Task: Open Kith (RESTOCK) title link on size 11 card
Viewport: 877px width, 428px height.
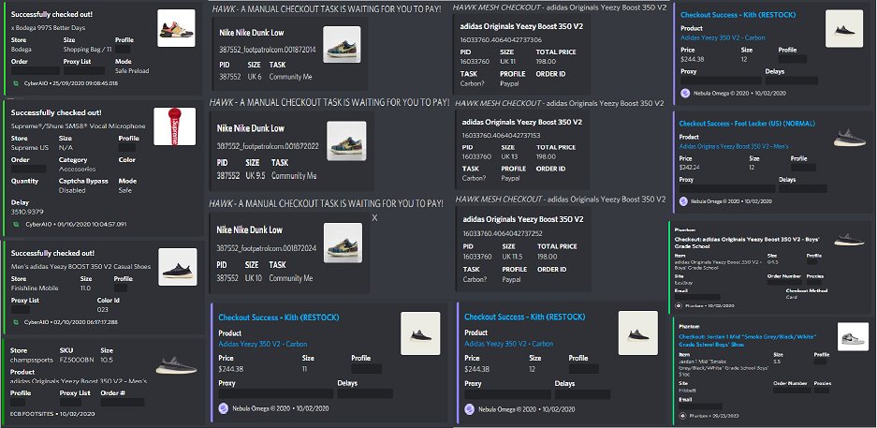Action: coord(279,317)
